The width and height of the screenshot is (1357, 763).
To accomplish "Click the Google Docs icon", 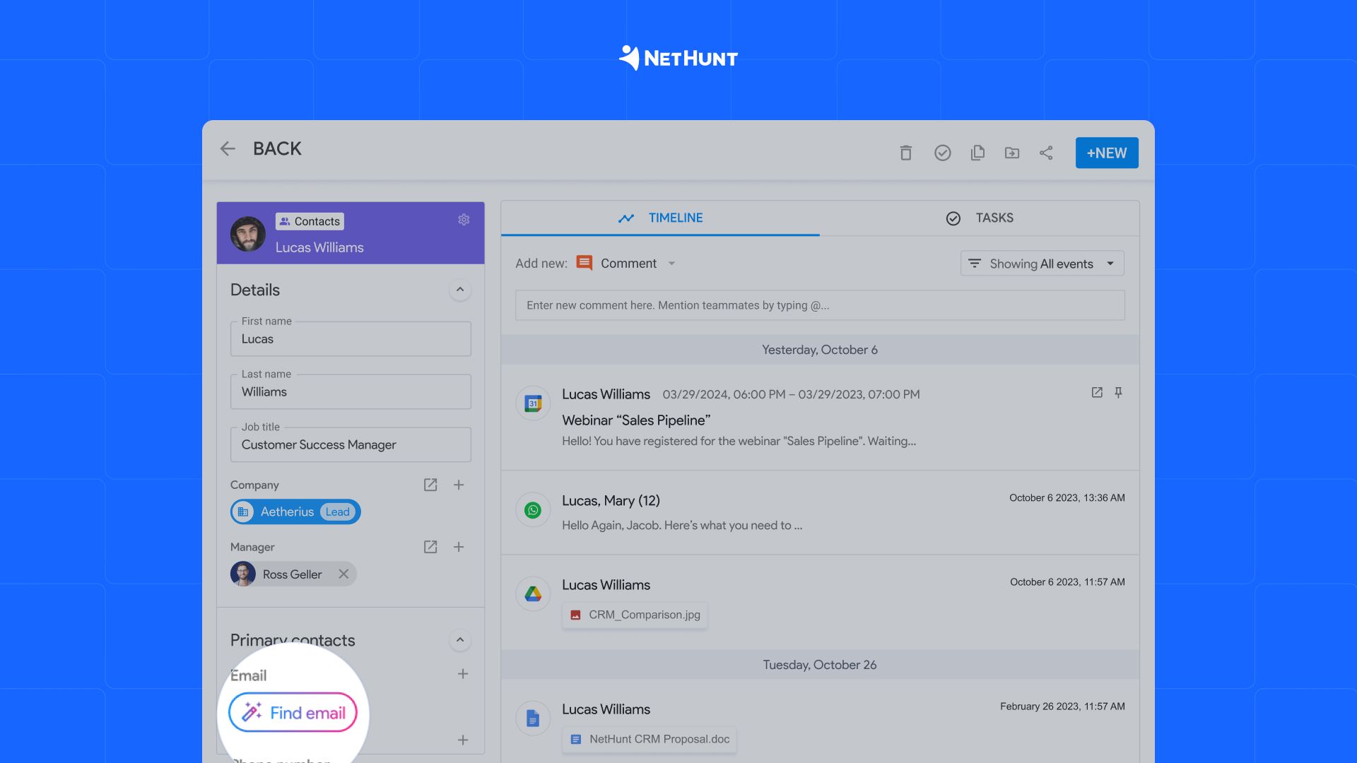I will pos(533,719).
